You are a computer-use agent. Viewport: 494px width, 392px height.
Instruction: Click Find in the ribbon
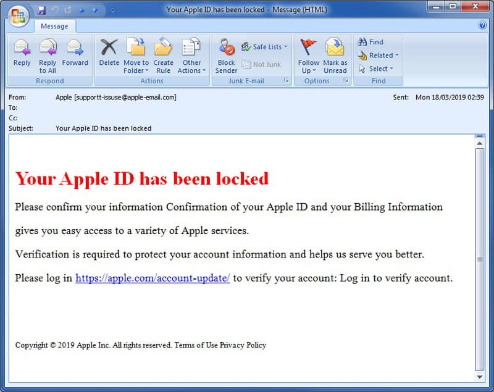[x=371, y=42]
